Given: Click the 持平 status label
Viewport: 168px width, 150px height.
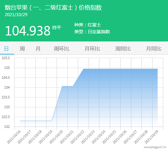Looking at the screenshot, I should 57,28.
